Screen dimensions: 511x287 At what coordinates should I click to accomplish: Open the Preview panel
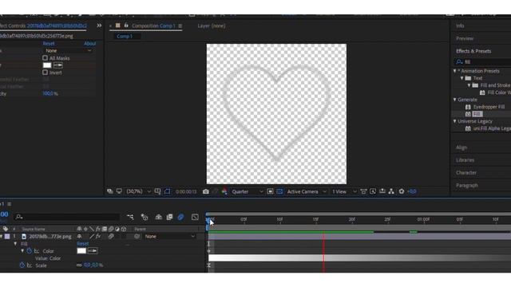(465, 38)
